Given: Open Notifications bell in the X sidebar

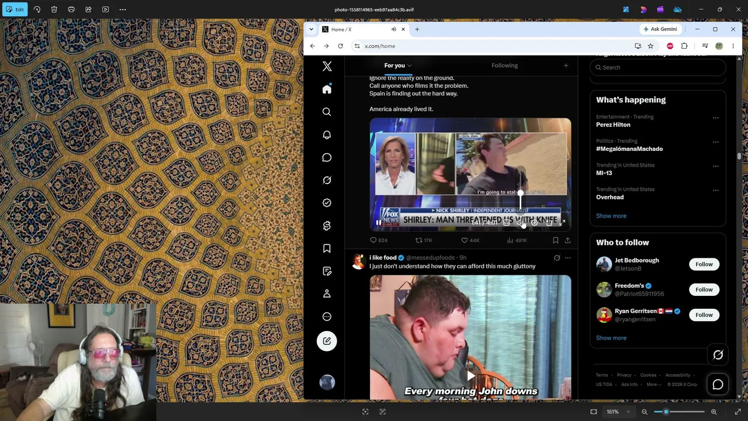Looking at the screenshot, I should [327, 134].
